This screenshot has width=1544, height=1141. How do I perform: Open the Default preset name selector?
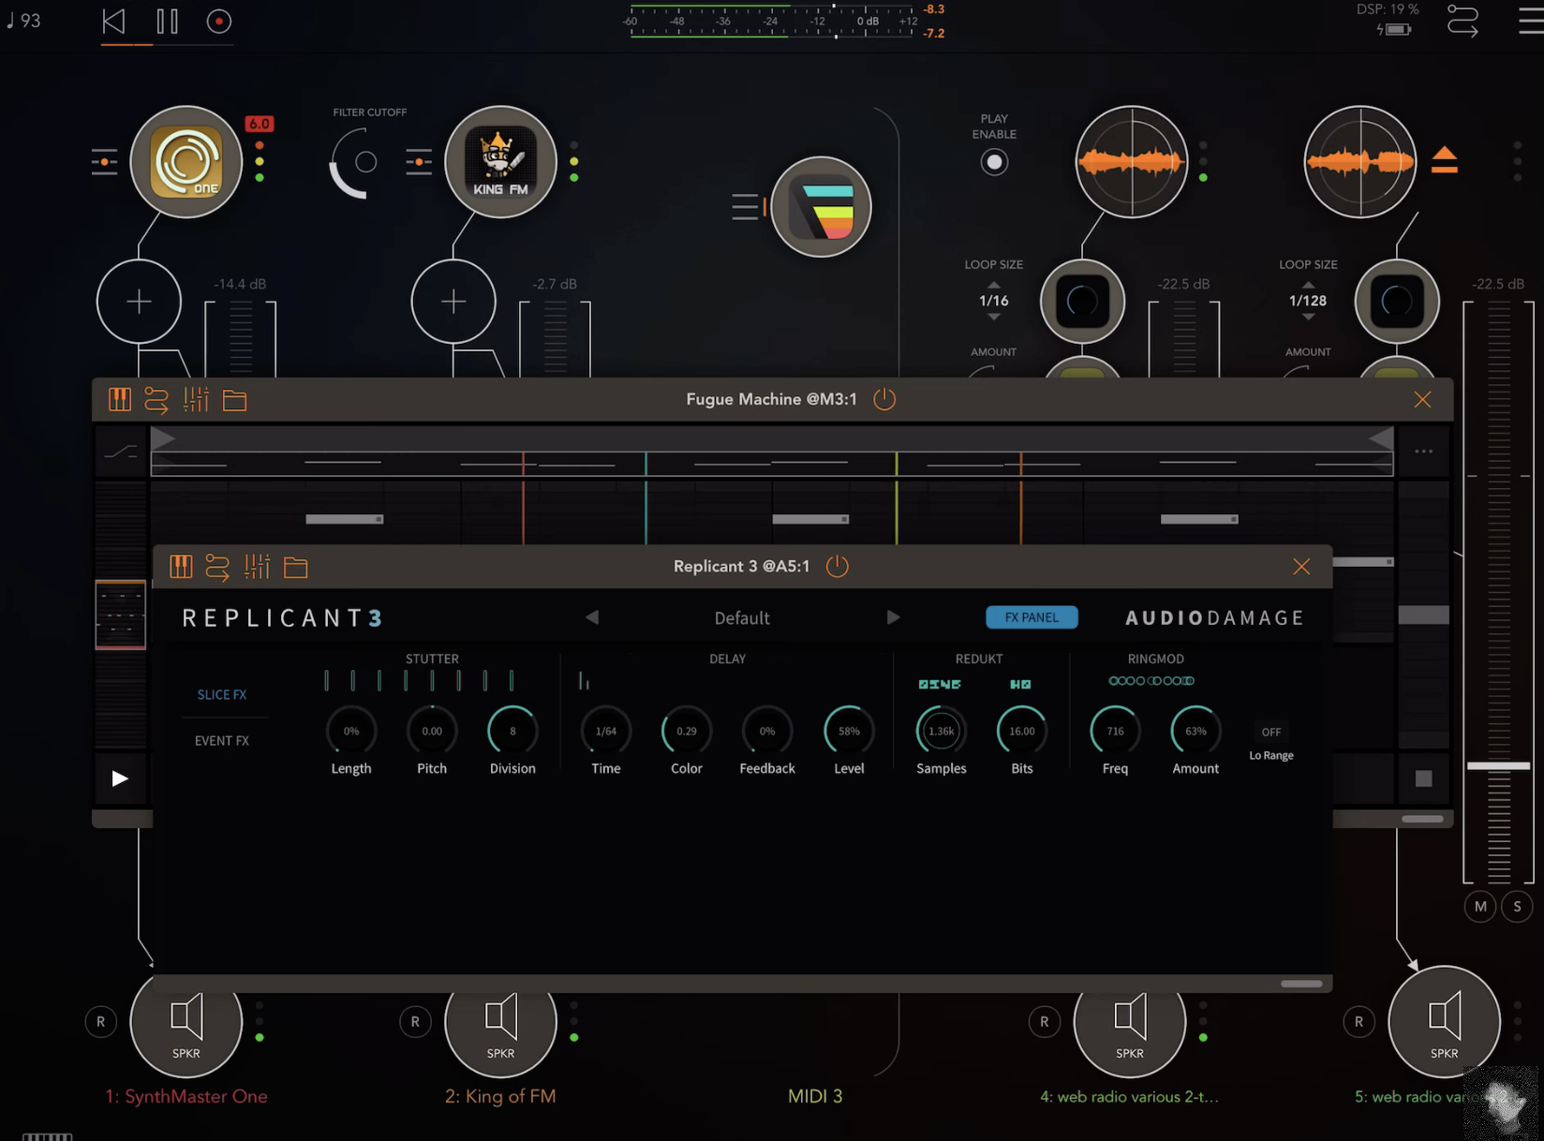tap(741, 617)
